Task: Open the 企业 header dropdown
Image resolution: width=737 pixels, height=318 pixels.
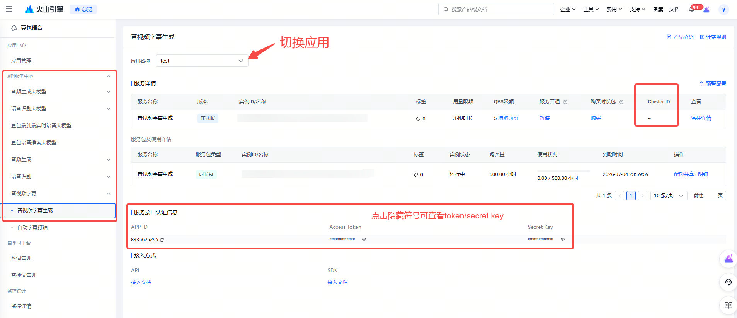Action: (x=568, y=9)
